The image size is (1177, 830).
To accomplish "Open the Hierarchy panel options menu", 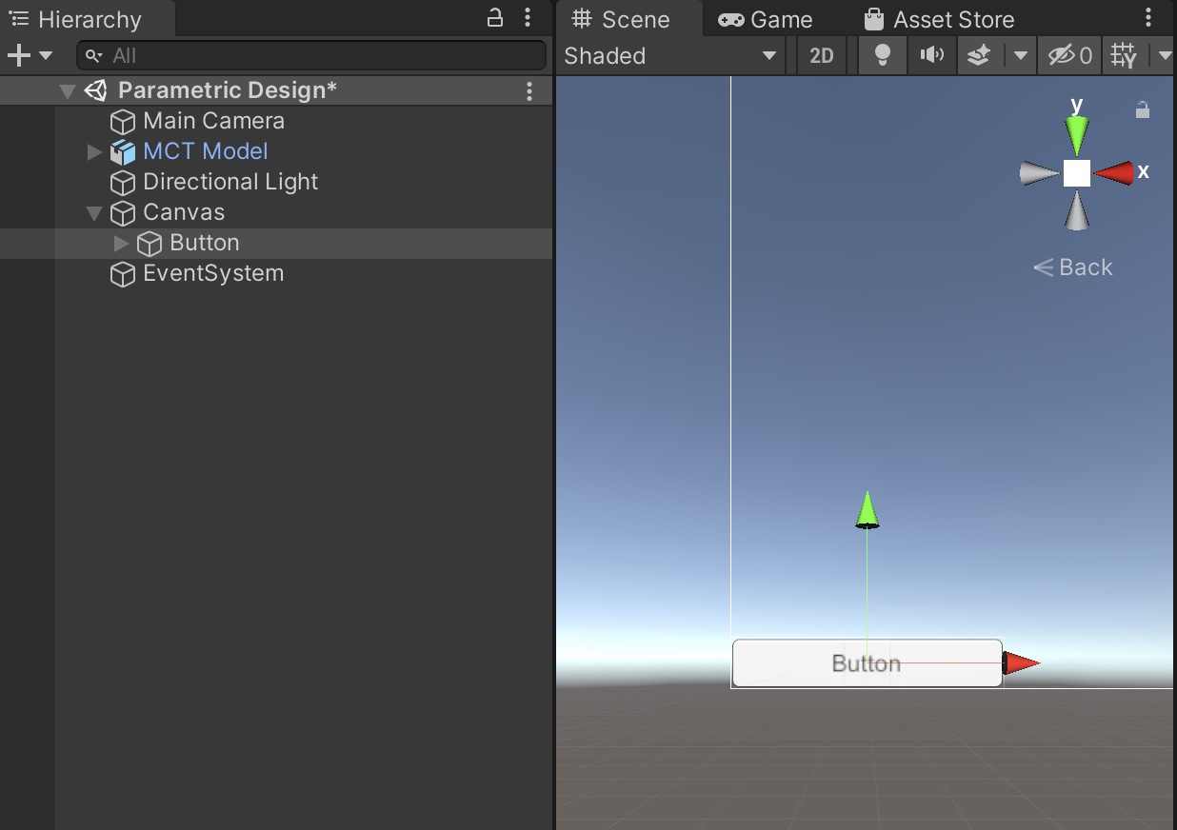I will (528, 17).
